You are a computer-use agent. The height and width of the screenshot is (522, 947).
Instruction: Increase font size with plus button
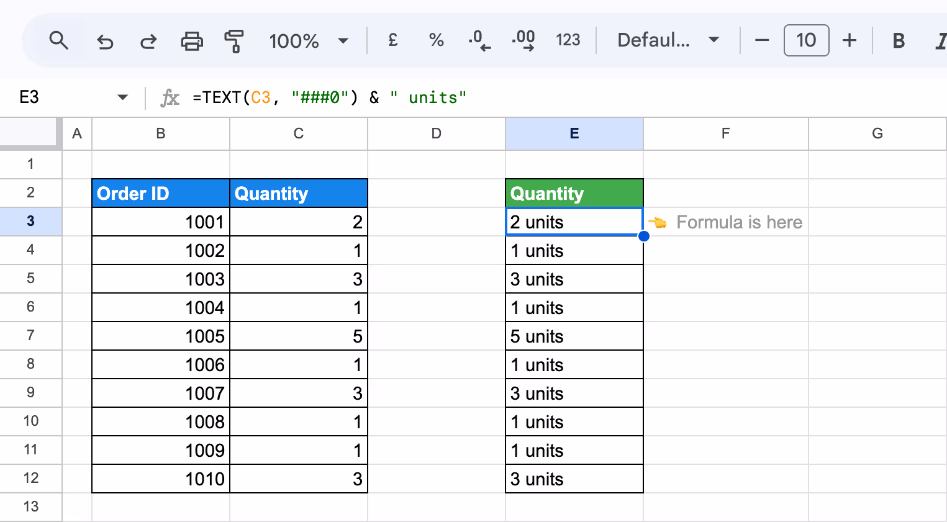tap(850, 40)
